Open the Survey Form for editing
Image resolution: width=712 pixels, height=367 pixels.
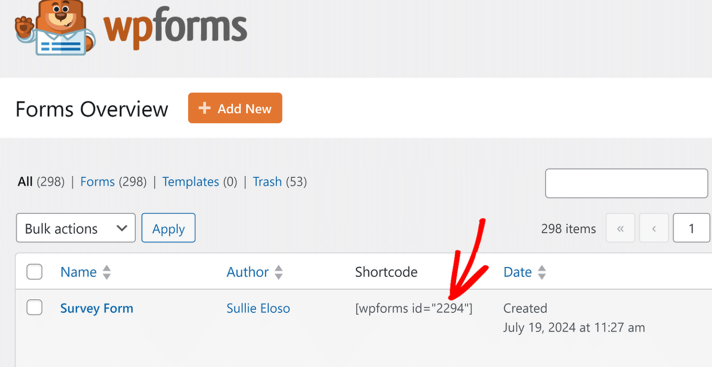(x=96, y=308)
